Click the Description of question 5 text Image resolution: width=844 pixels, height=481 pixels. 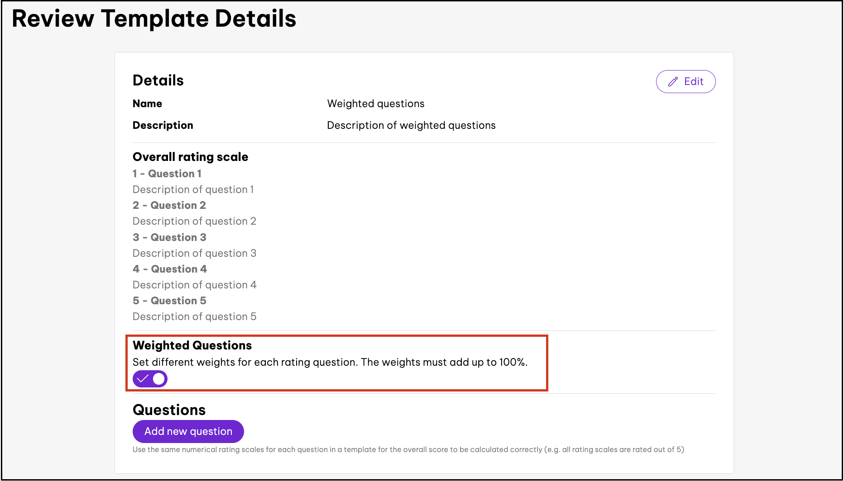coord(194,316)
